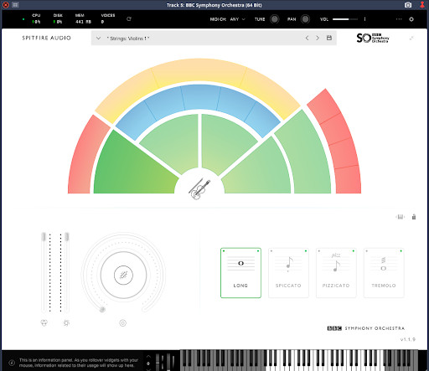Screen dimensions: 429x371
Task: Open the keyboard keyswitch icon above articulations
Action: pyautogui.click(x=400, y=217)
